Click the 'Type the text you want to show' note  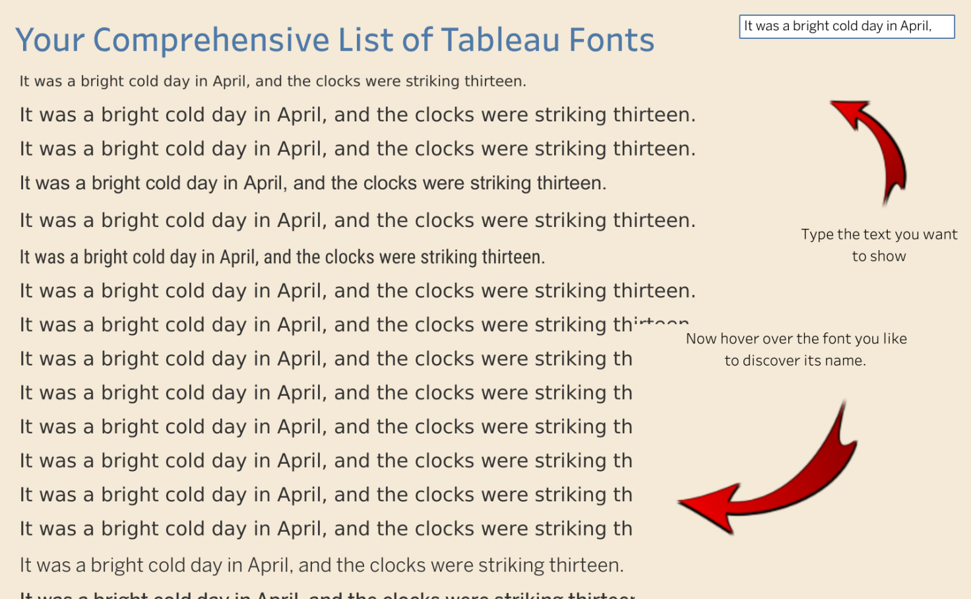point(879,245)
